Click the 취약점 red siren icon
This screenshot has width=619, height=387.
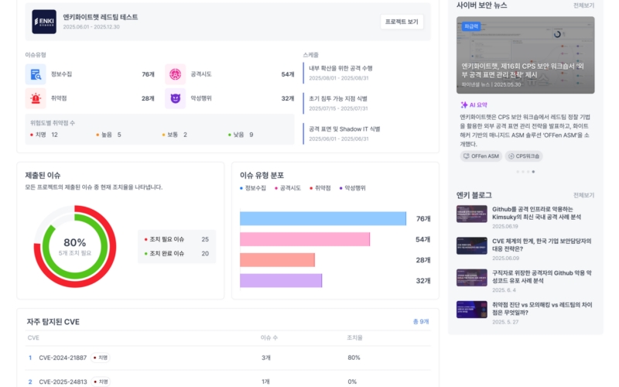coord(36,98)
